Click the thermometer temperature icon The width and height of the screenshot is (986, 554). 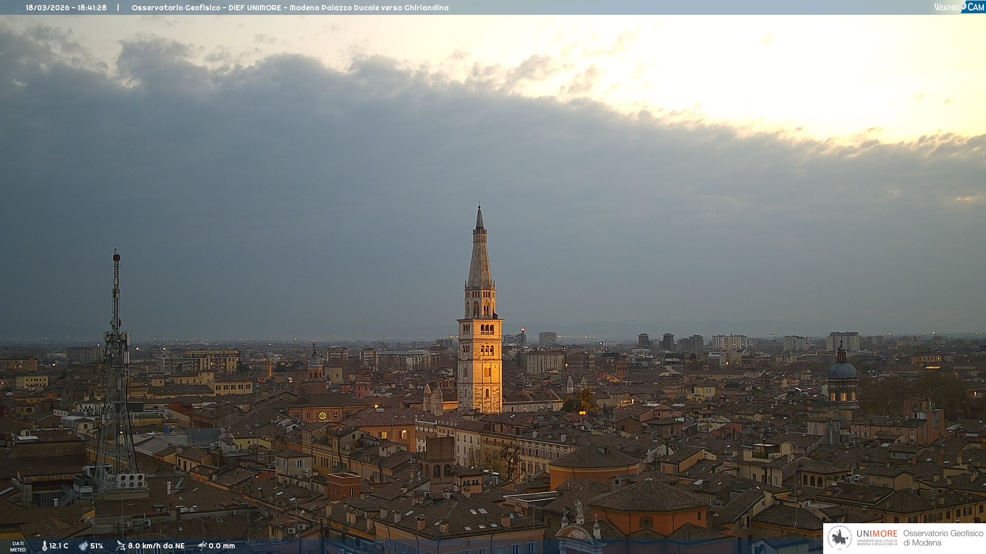tap(44, 546)
